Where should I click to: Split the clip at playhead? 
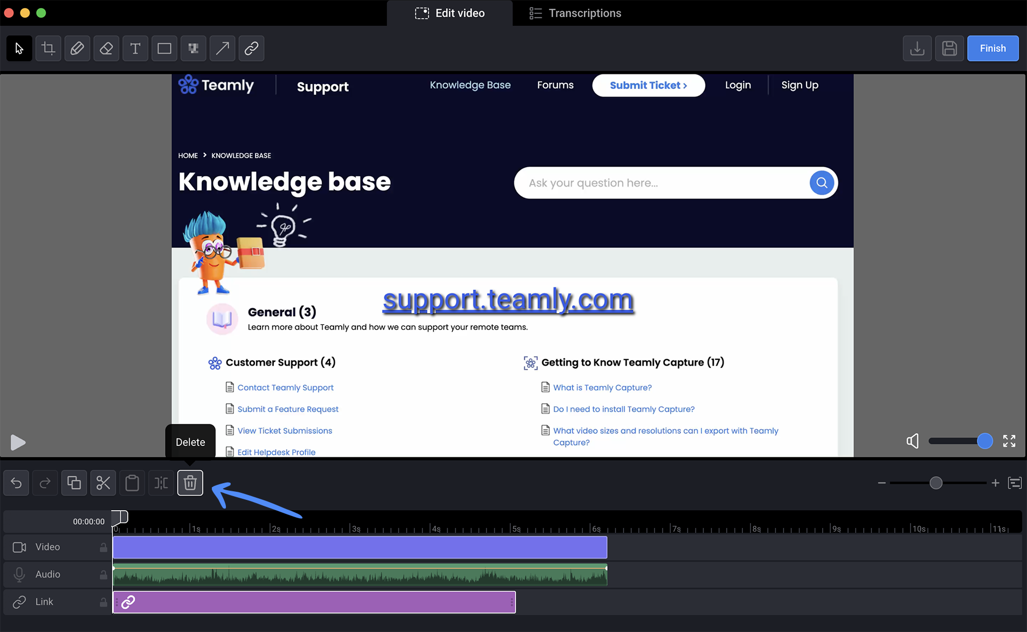tap(161, 483)
